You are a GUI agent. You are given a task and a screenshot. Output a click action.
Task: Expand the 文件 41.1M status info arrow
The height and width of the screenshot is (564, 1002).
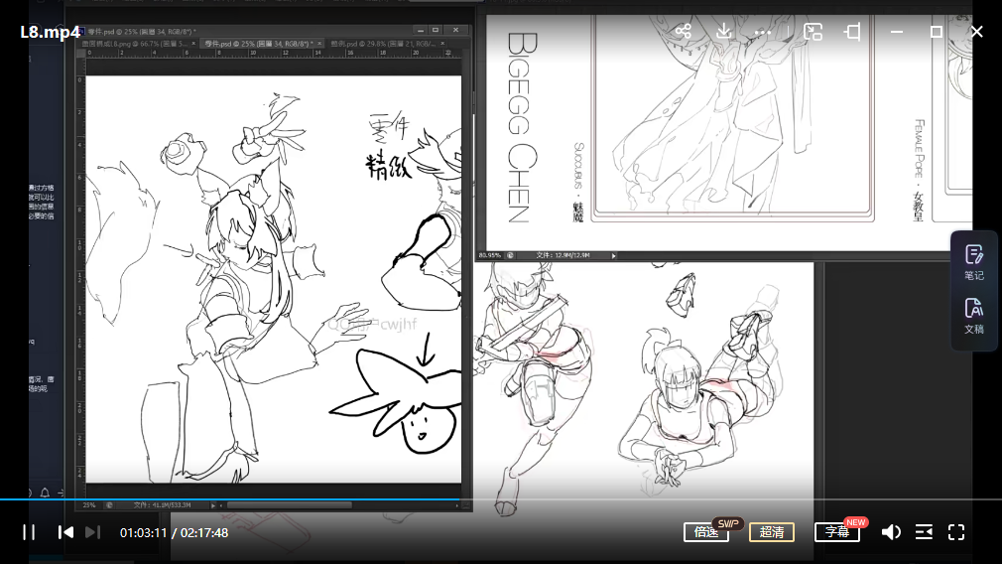click(212, 505)
